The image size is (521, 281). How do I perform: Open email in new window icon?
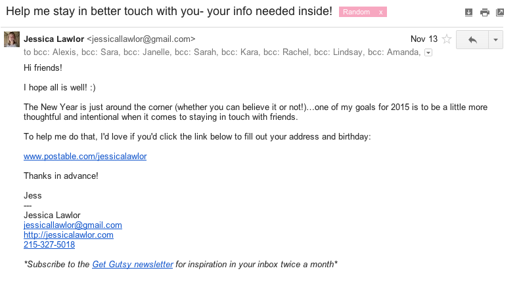coord(500,12)
